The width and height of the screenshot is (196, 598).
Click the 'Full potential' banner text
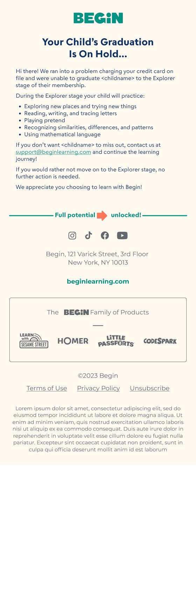pyautogui.click(x=75, y=215)
